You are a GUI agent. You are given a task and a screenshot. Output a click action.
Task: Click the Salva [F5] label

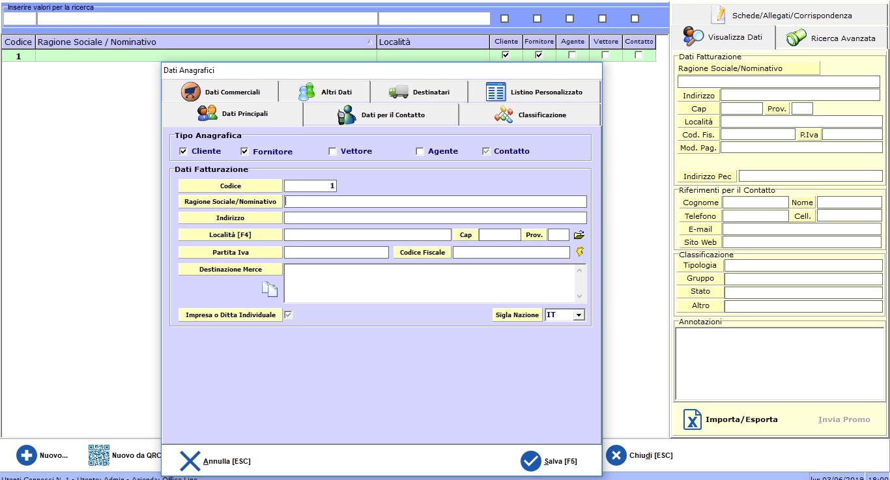click(x=561, y=461)
